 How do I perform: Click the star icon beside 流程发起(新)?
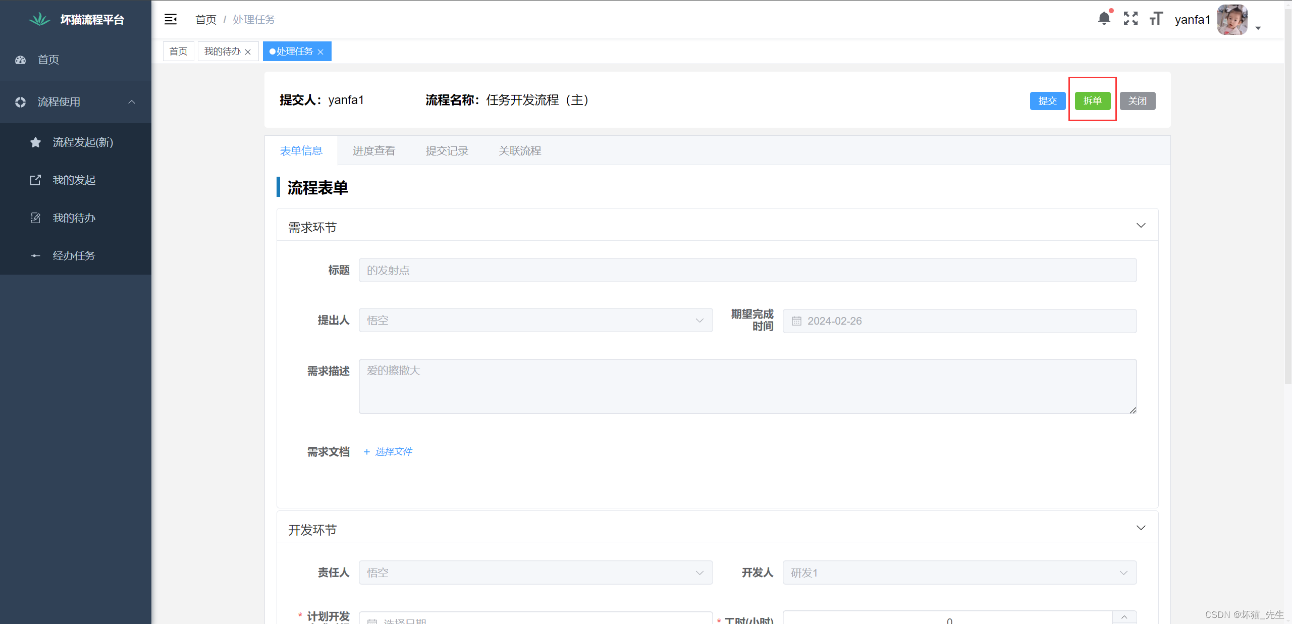point(35,142)
